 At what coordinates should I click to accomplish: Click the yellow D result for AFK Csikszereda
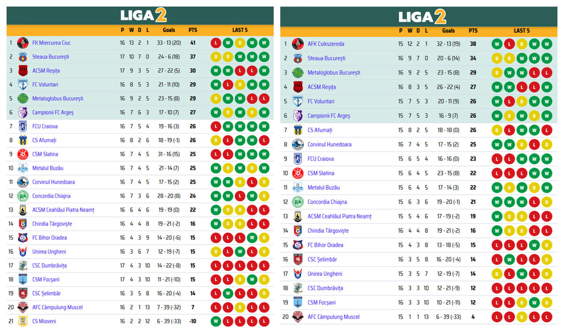click(x=521, y=44)
